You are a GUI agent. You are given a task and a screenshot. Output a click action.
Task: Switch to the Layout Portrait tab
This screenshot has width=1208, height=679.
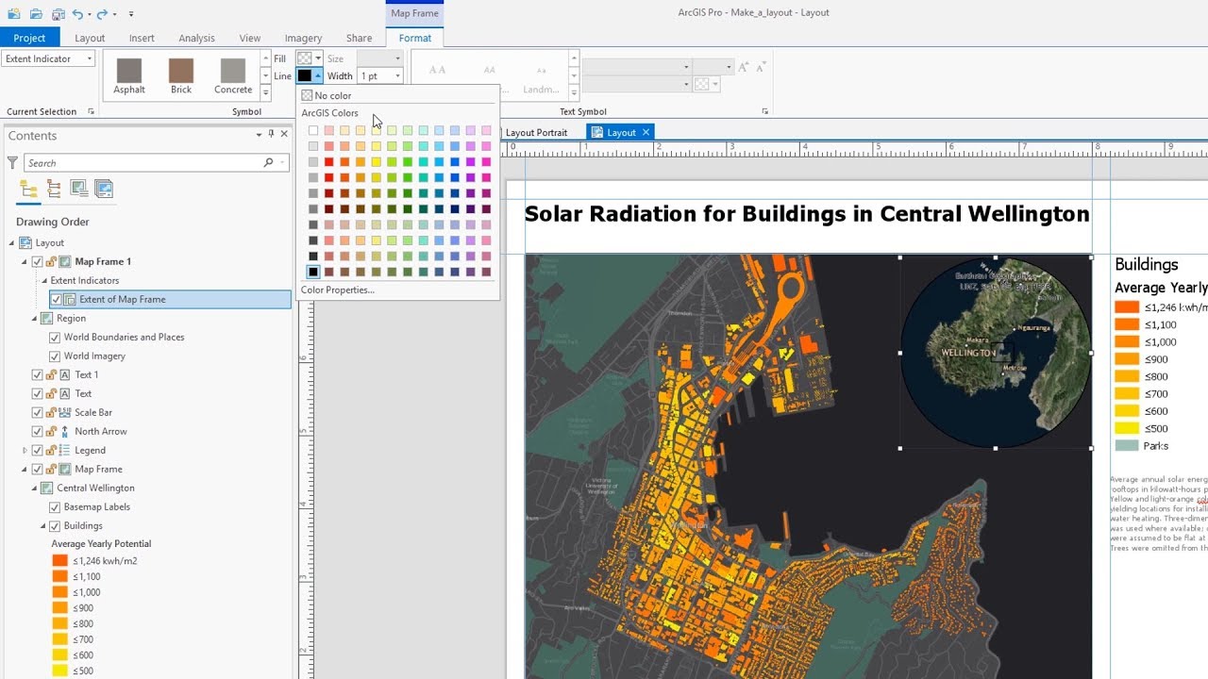[537, 132]
